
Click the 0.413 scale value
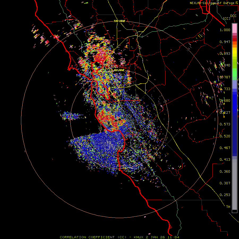click(225, 160)
